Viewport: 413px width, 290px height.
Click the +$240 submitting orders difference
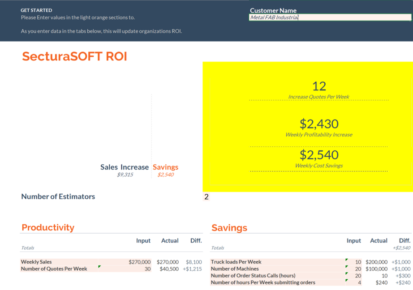[x=403, y=283]
